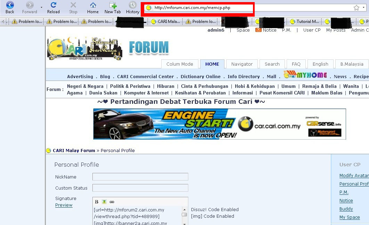Open Modify Avatar in User CP sidebar
369x225 pixels.
coord(354,175)
